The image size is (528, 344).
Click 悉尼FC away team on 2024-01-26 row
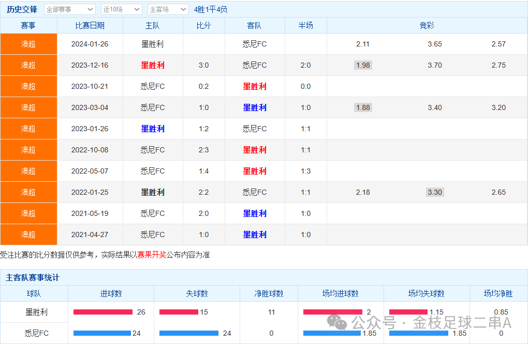pyautogui.click(x=255, y=44)
